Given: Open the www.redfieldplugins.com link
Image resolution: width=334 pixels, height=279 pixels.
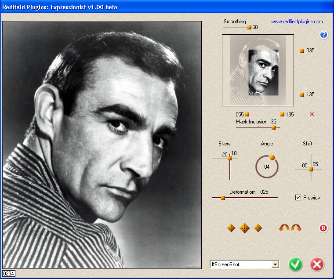Looking at the screenshot, I should 297,22.
